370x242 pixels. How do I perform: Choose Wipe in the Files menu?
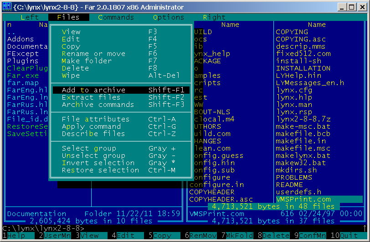(x=121, y=76)
